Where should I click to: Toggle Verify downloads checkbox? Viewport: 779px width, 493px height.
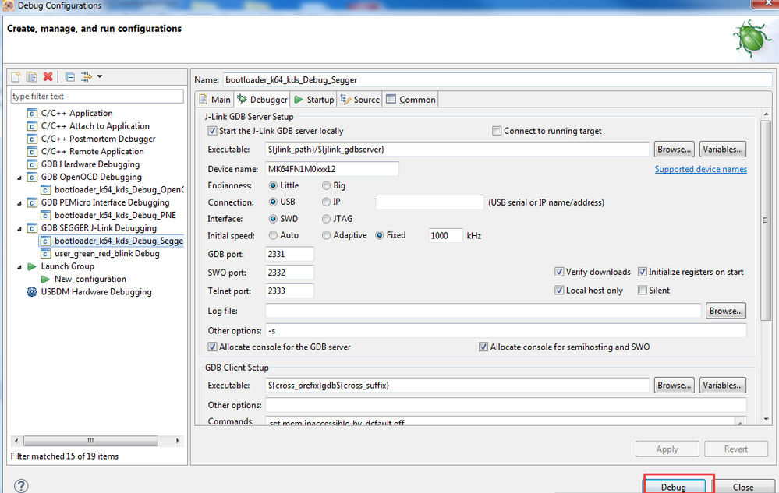click(x=559, y=272)
